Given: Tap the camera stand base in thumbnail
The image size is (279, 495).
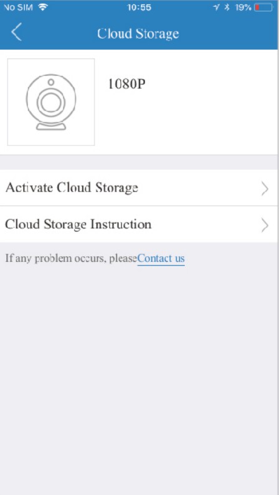Looking at the screenshot, I should (x=51, y=126).
